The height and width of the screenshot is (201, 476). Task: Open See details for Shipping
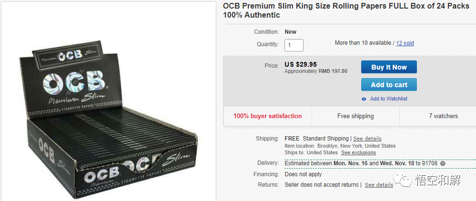pos(367,139)
